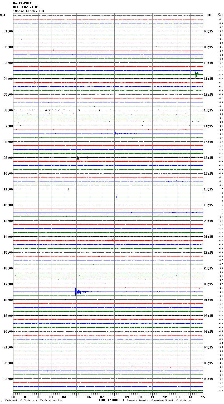Click the "(Moose Creek, ID)" station name
The width and height of the screenshot is (224, 404).
pos(29,11)
